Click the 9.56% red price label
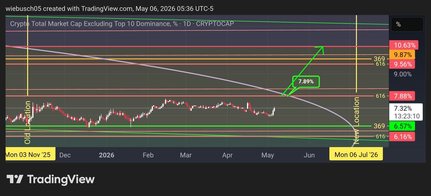Image resolution: width=431 pixels, height=196 pixels. click(x=402, y=64)
